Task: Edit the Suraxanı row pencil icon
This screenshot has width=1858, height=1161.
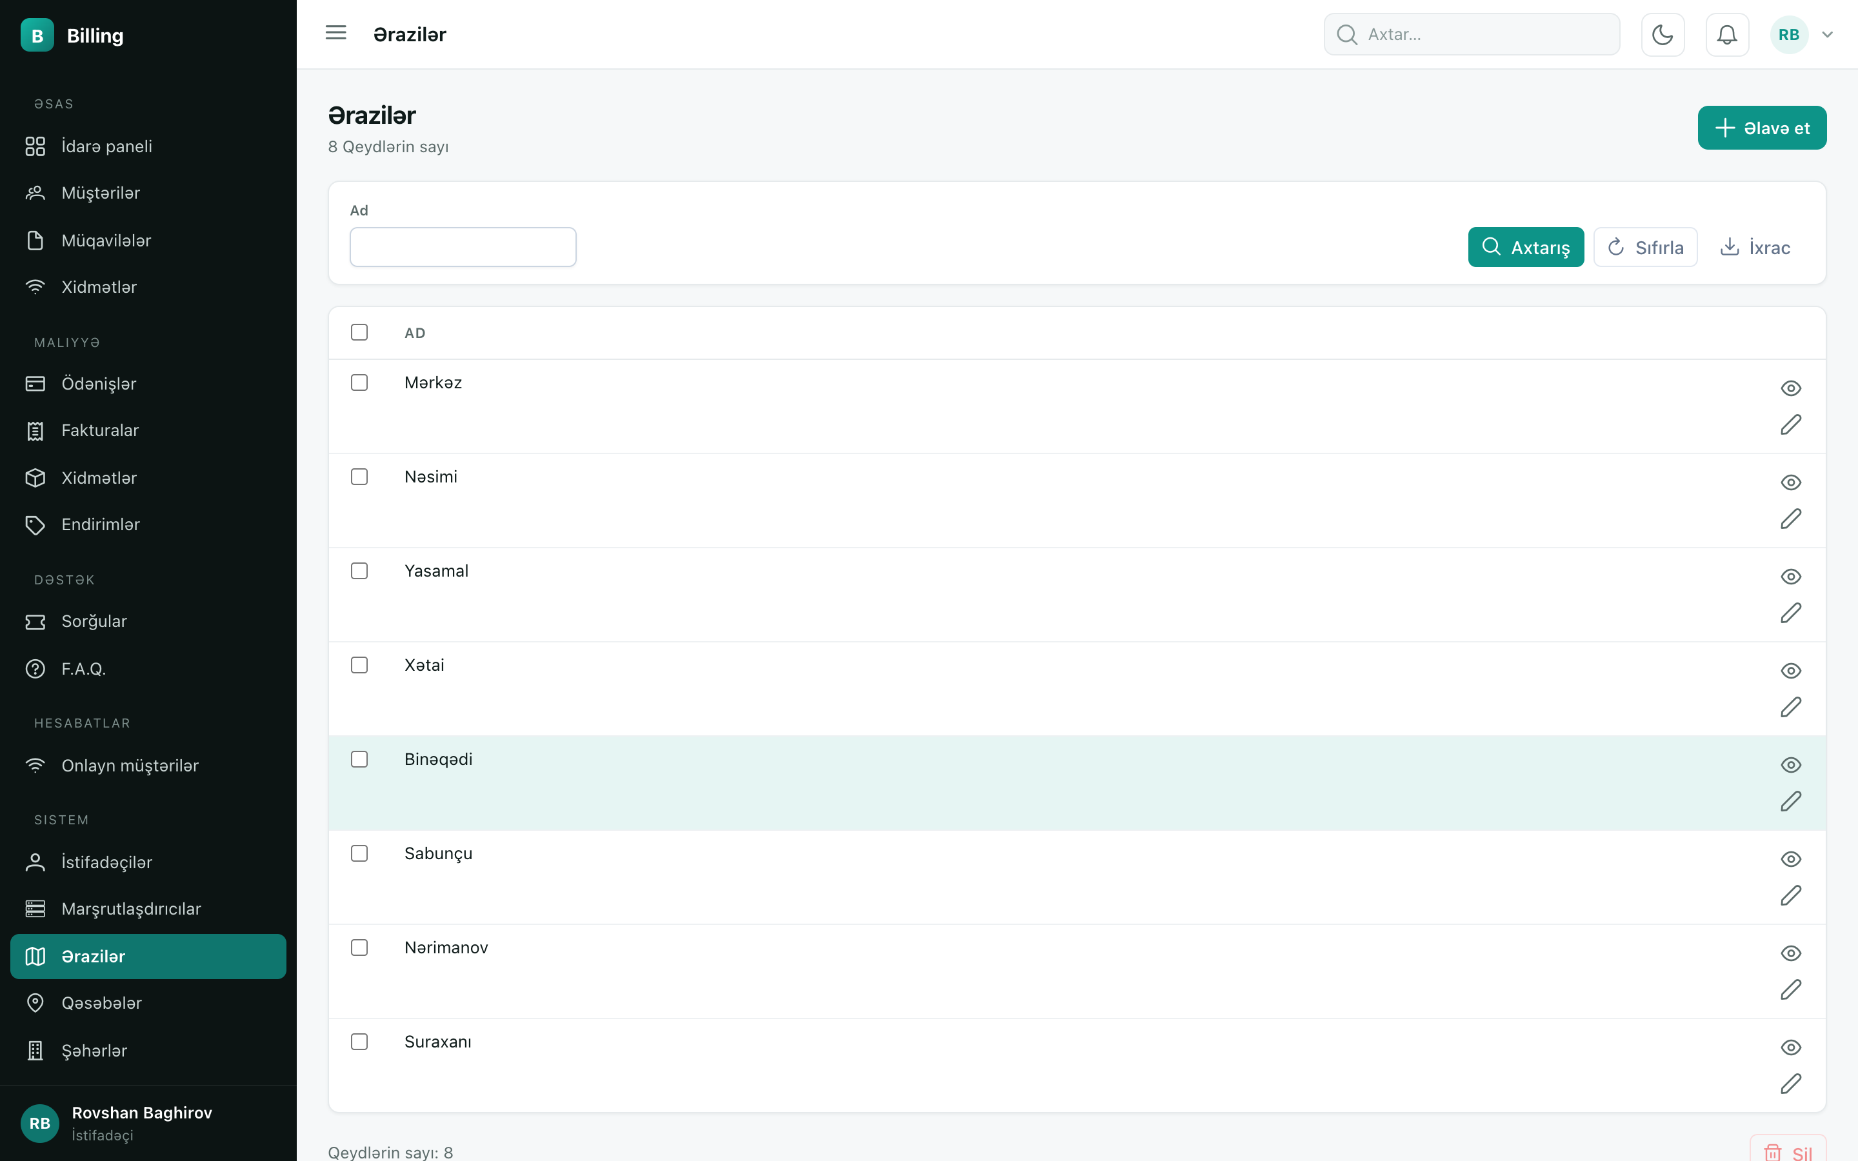Action: [x=1790, y=1084]
